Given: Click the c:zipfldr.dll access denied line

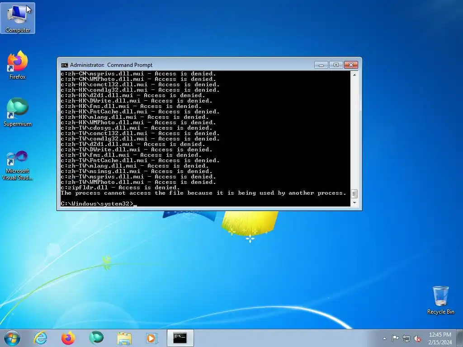Looking at the screenshot, I should [x=120, y=188].
